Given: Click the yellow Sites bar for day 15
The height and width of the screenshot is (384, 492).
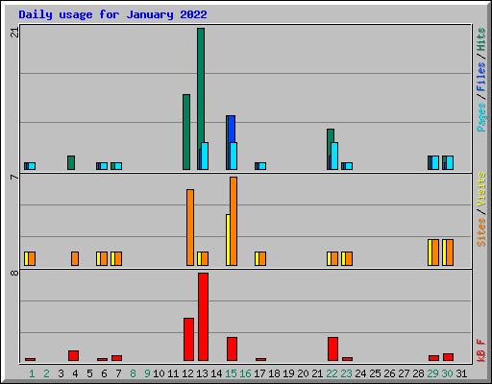Looking at the screenshot, I should coord(228,240).
